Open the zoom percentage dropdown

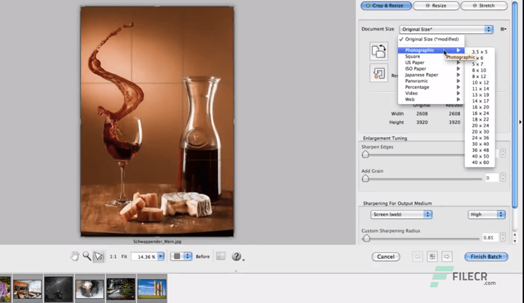(x=160, y=256)
